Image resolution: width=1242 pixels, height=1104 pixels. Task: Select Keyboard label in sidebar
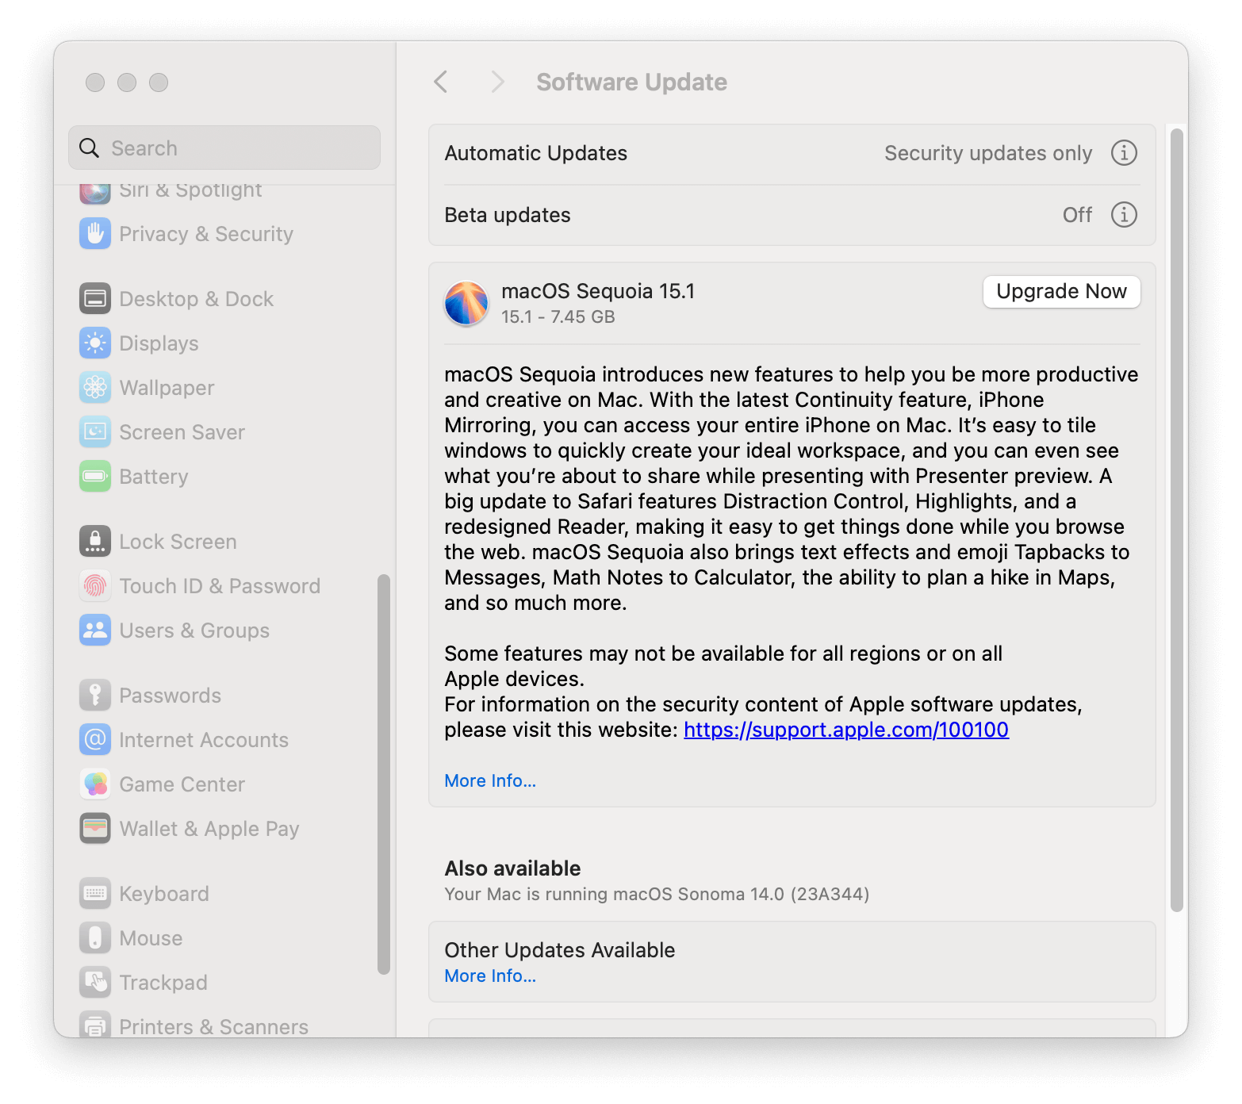tap(164, 894)
